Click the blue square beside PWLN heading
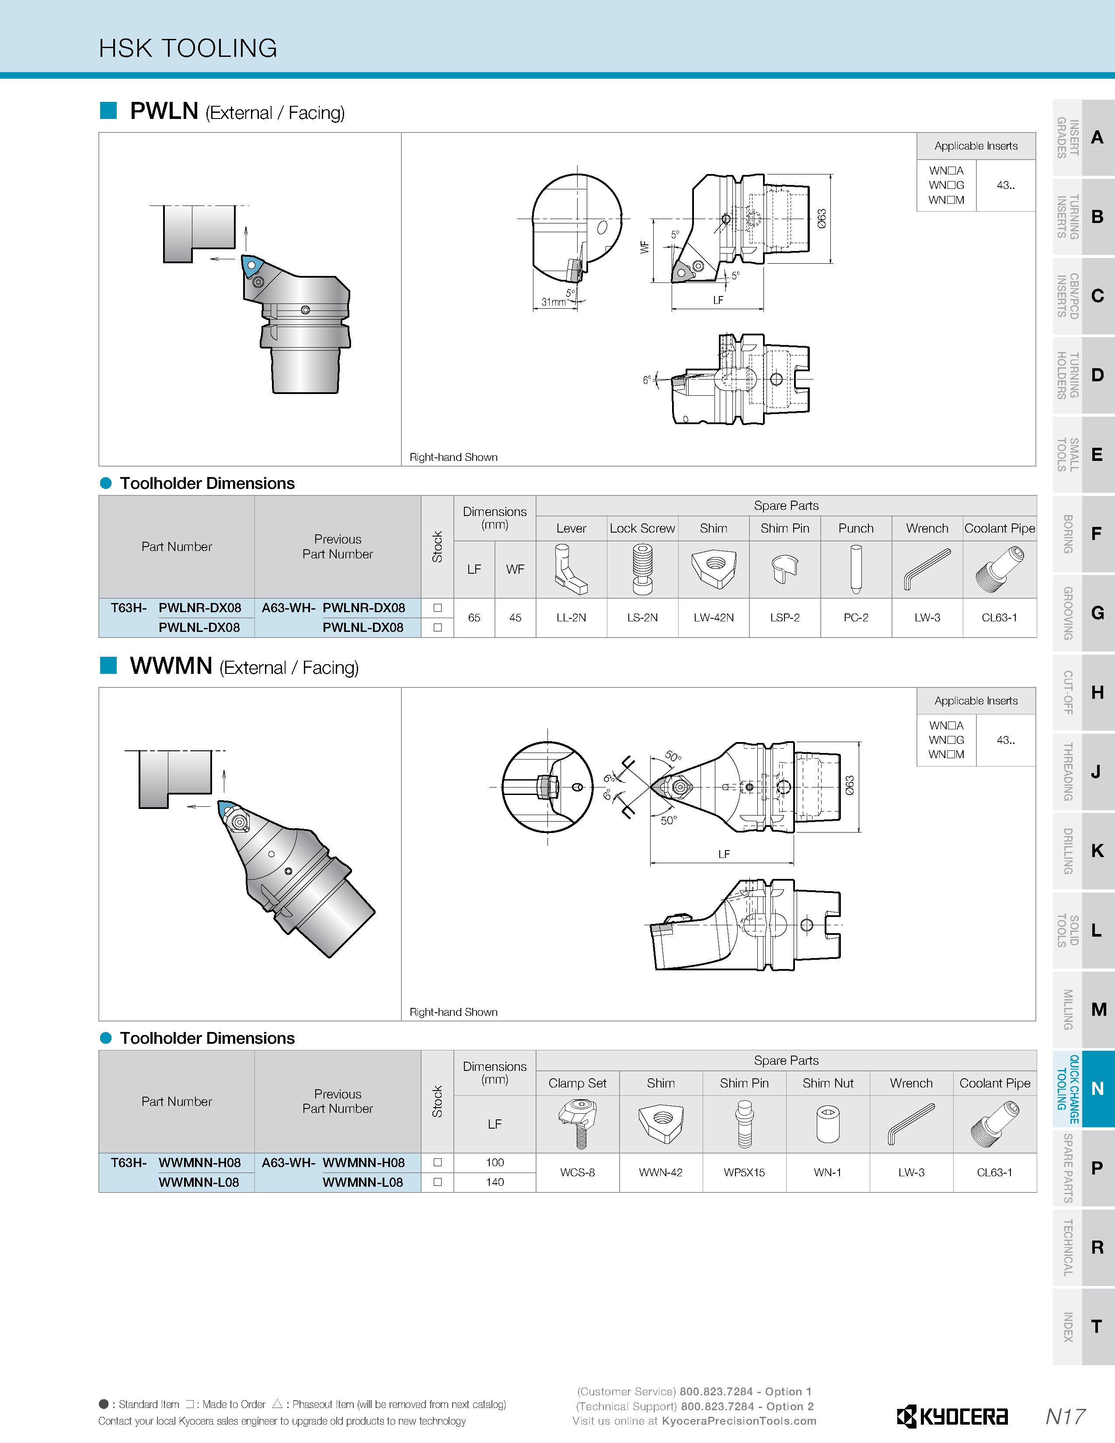The width and height of the screenshot is (1115, 1443). click(108, 110)
